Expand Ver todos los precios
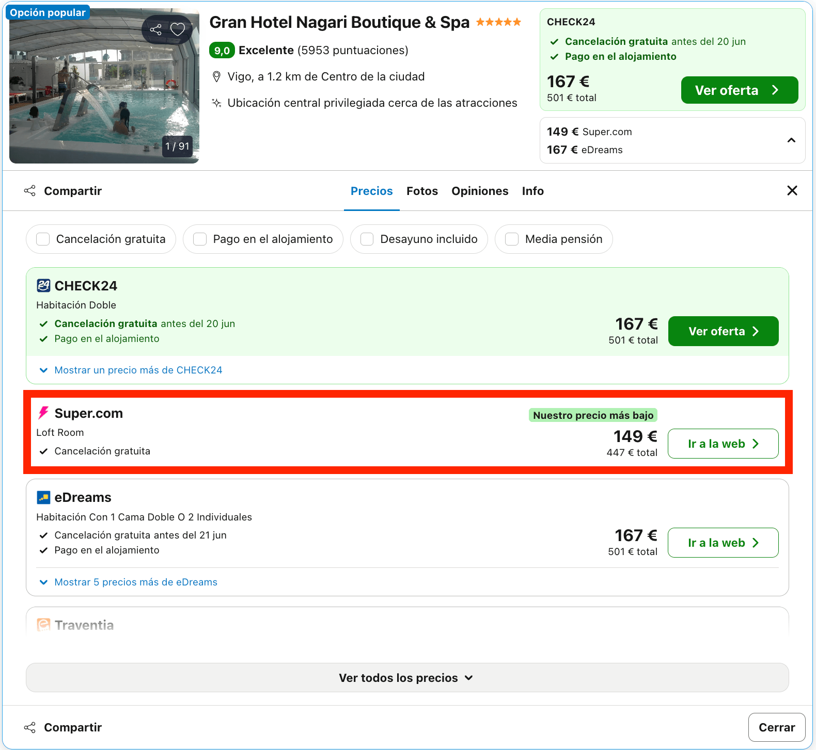 [x=407, y=678]
